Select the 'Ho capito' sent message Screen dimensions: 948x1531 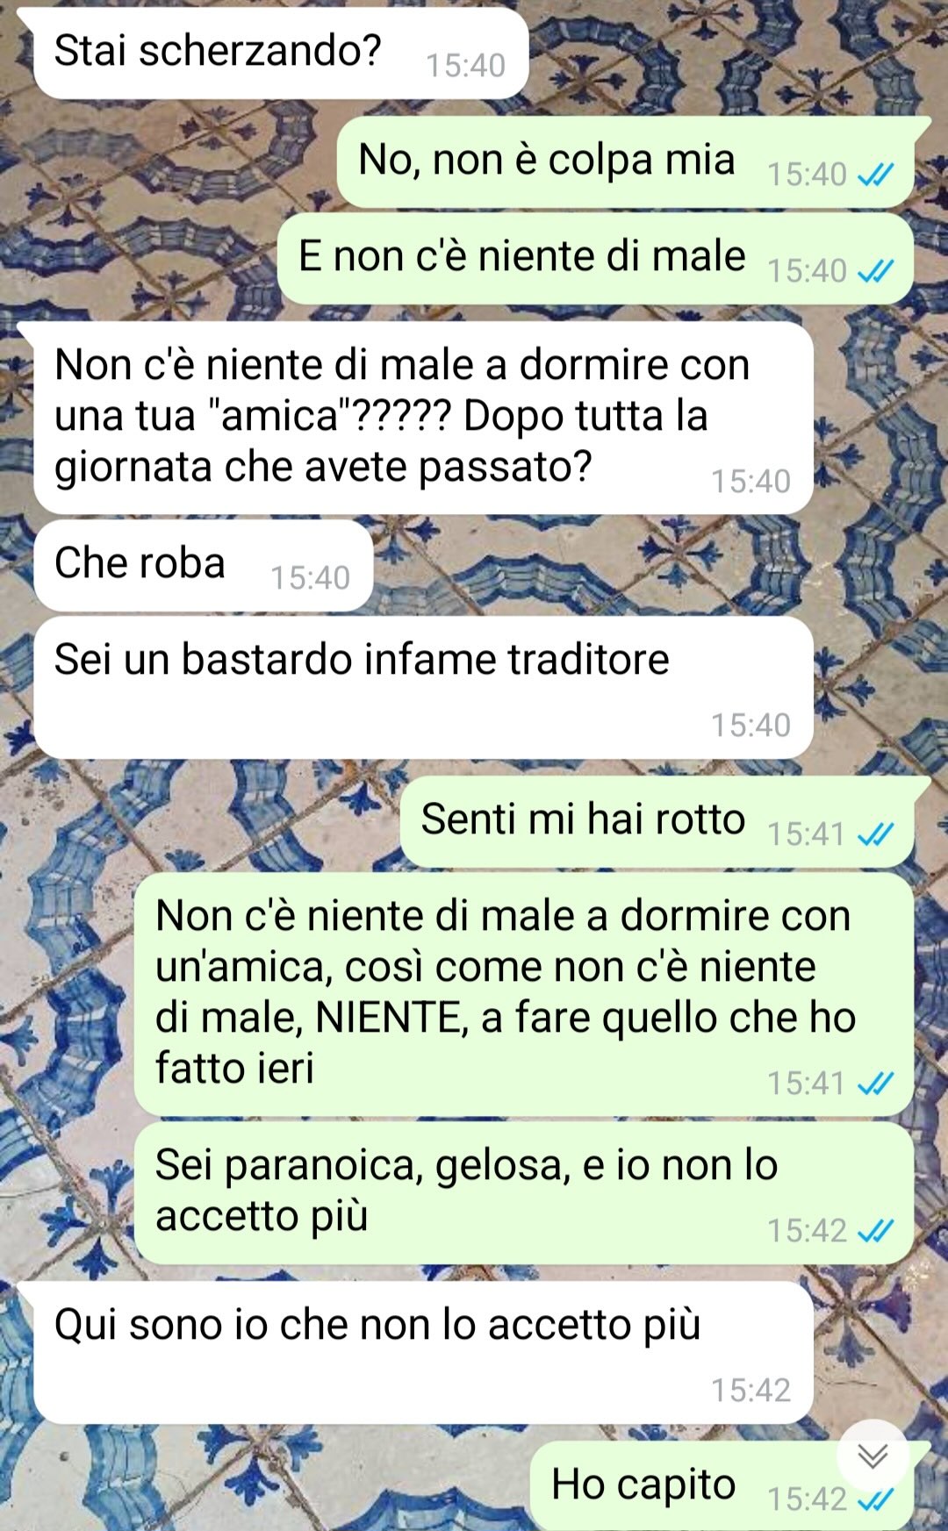(722, 1486)
